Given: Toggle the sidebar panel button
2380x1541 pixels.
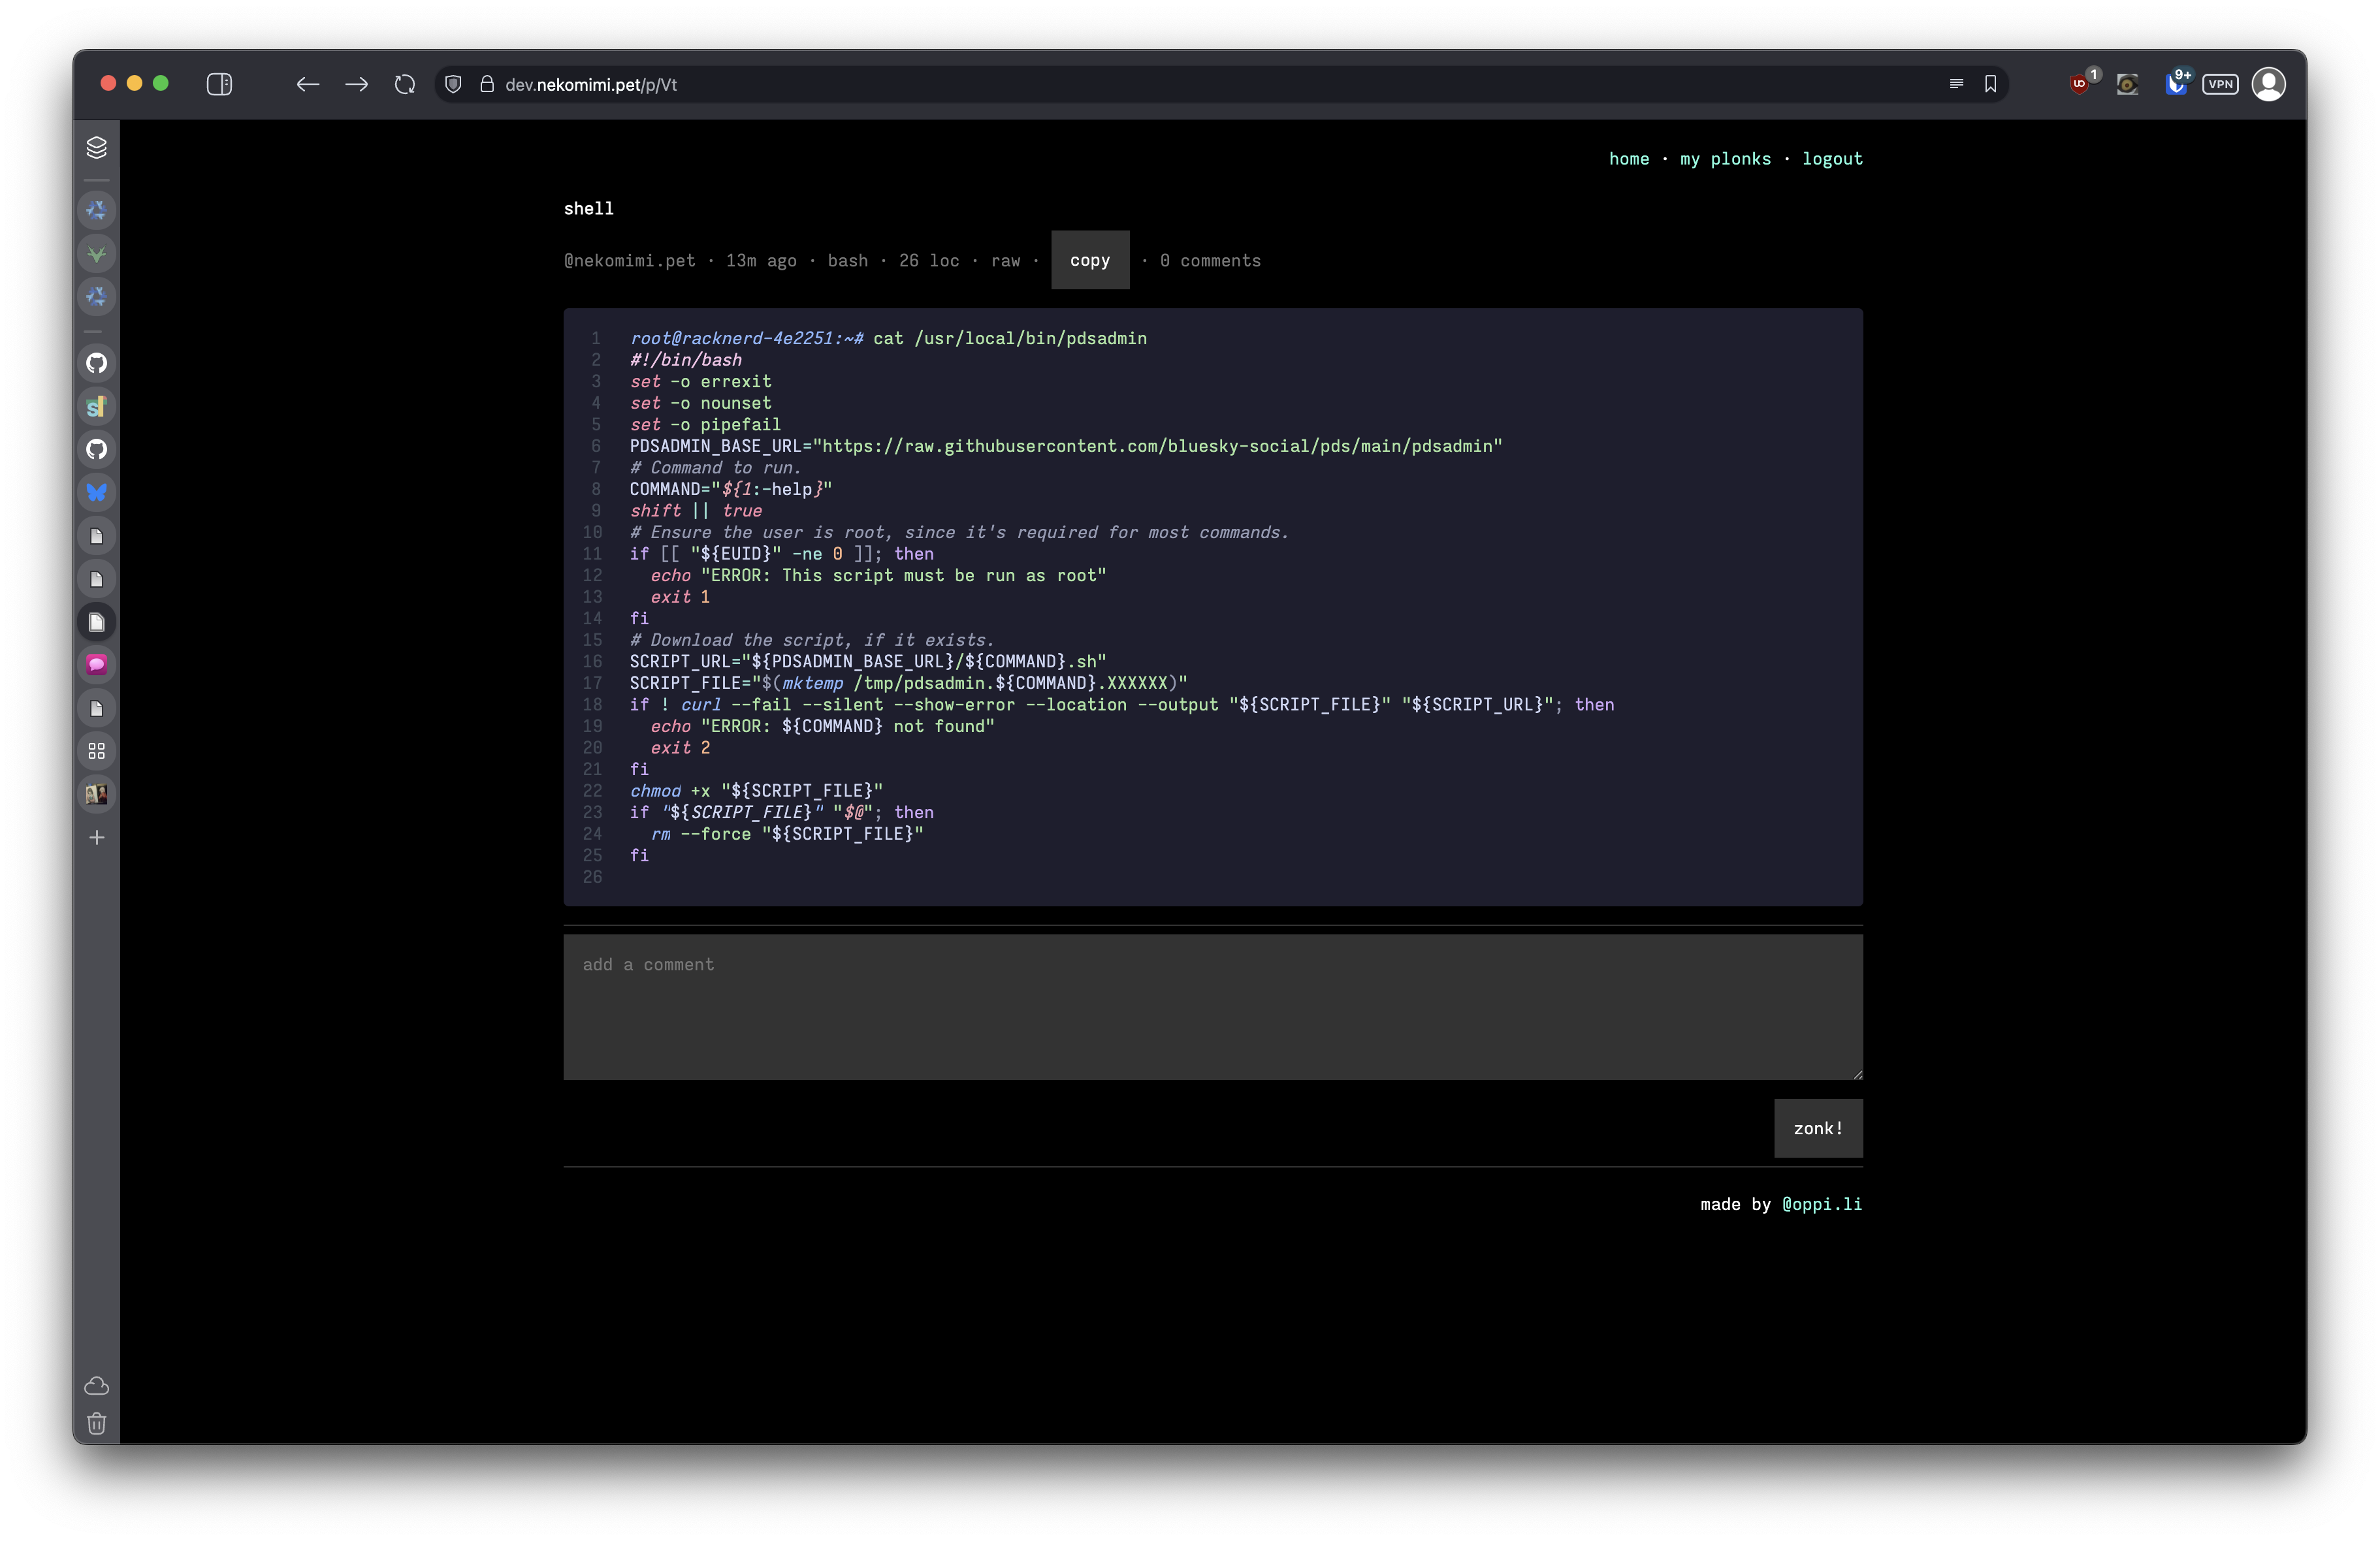Looking at the screenshot, I should (x=219, y=85).
